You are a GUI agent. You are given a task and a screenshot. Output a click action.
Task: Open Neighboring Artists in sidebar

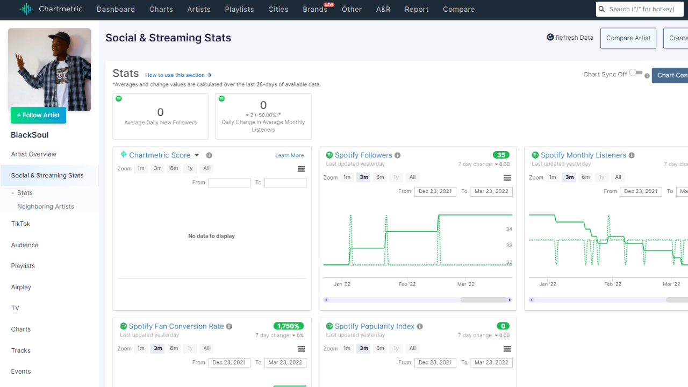tap(46, 206)
